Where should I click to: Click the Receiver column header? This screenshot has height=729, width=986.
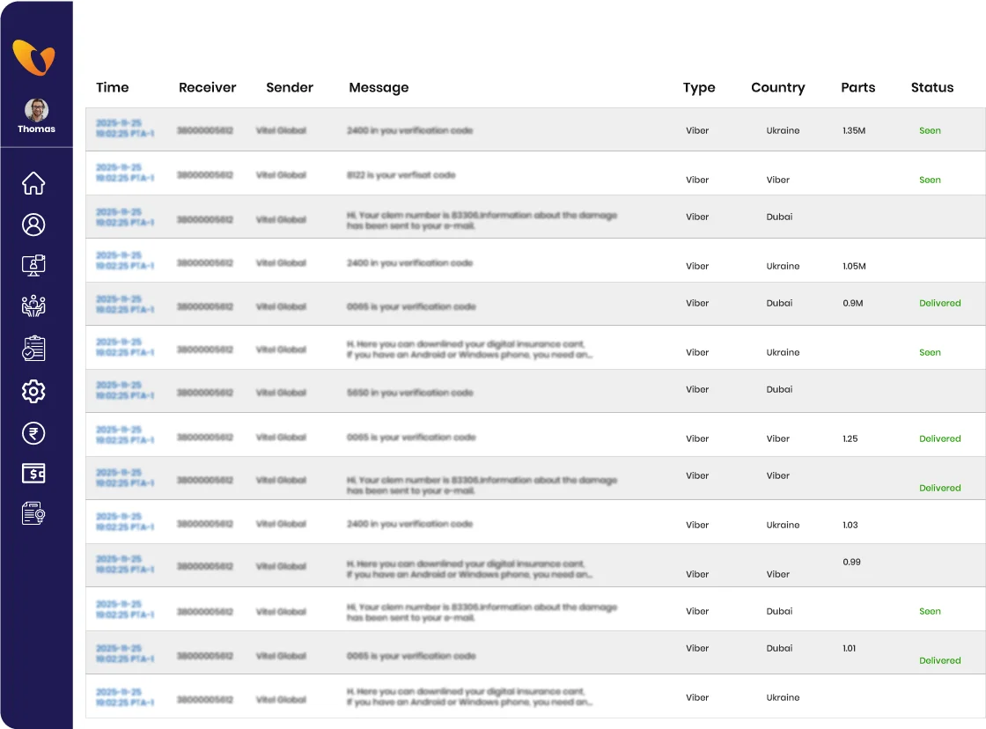(x=207, y=87)
